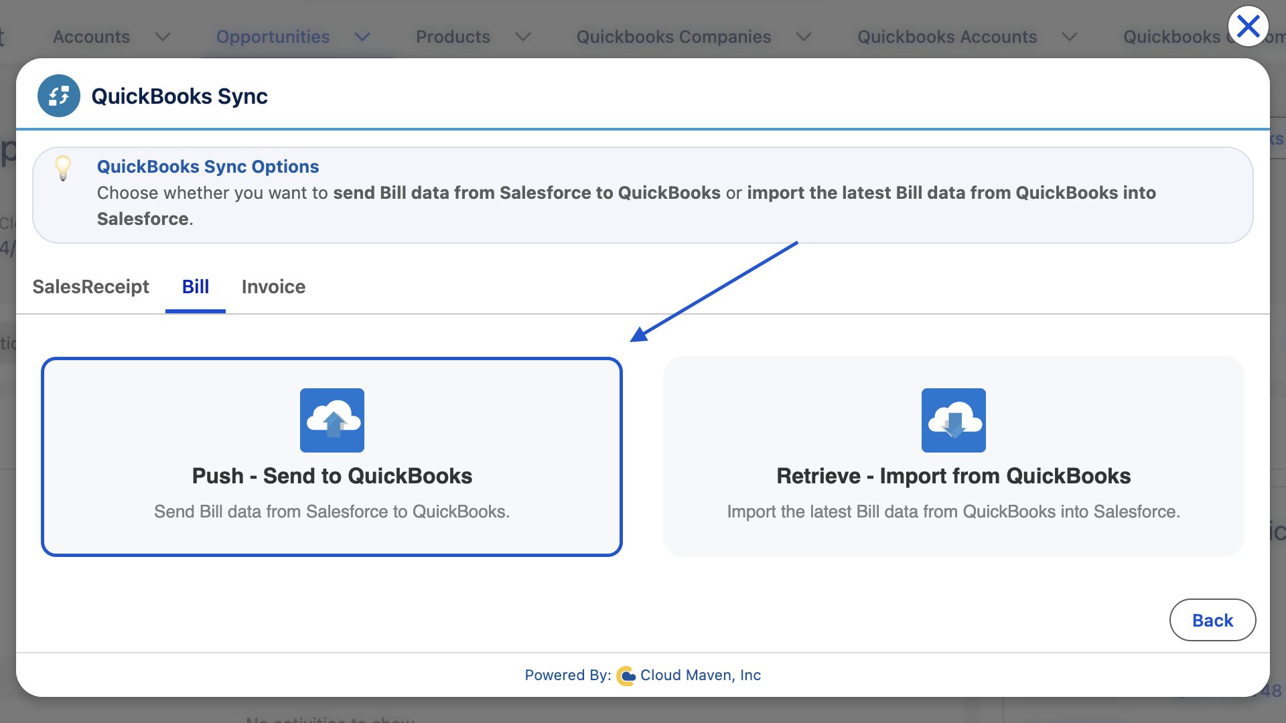
Task: Open the Invoice tab
Action: tap(273, 287)
